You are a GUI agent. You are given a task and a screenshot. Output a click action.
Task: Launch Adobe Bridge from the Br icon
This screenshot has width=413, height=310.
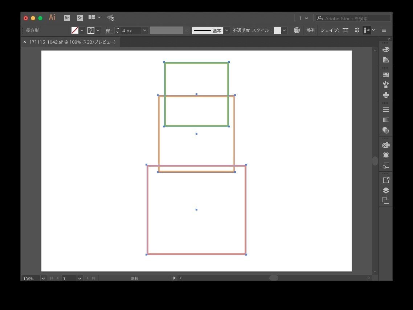66,17
